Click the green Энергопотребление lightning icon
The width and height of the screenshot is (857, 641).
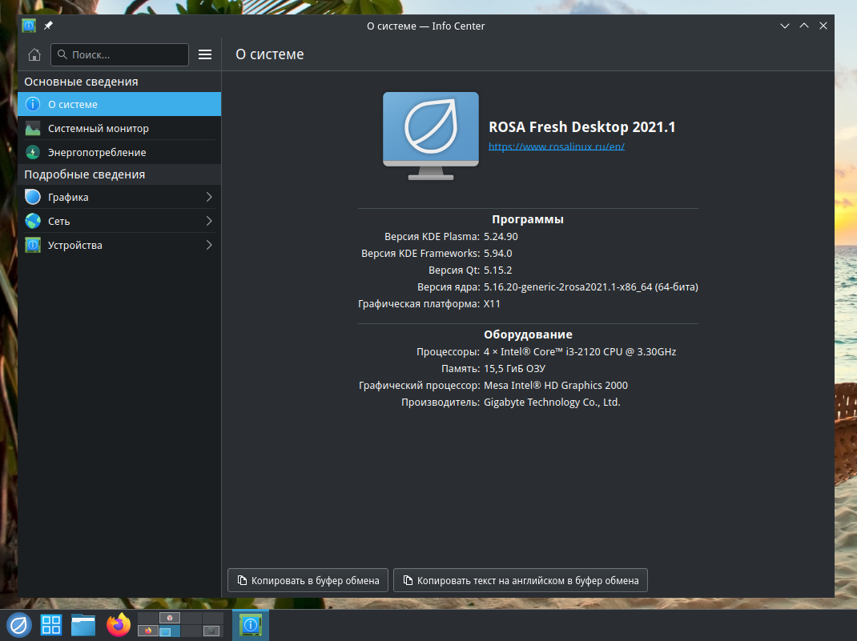[33, 152]
